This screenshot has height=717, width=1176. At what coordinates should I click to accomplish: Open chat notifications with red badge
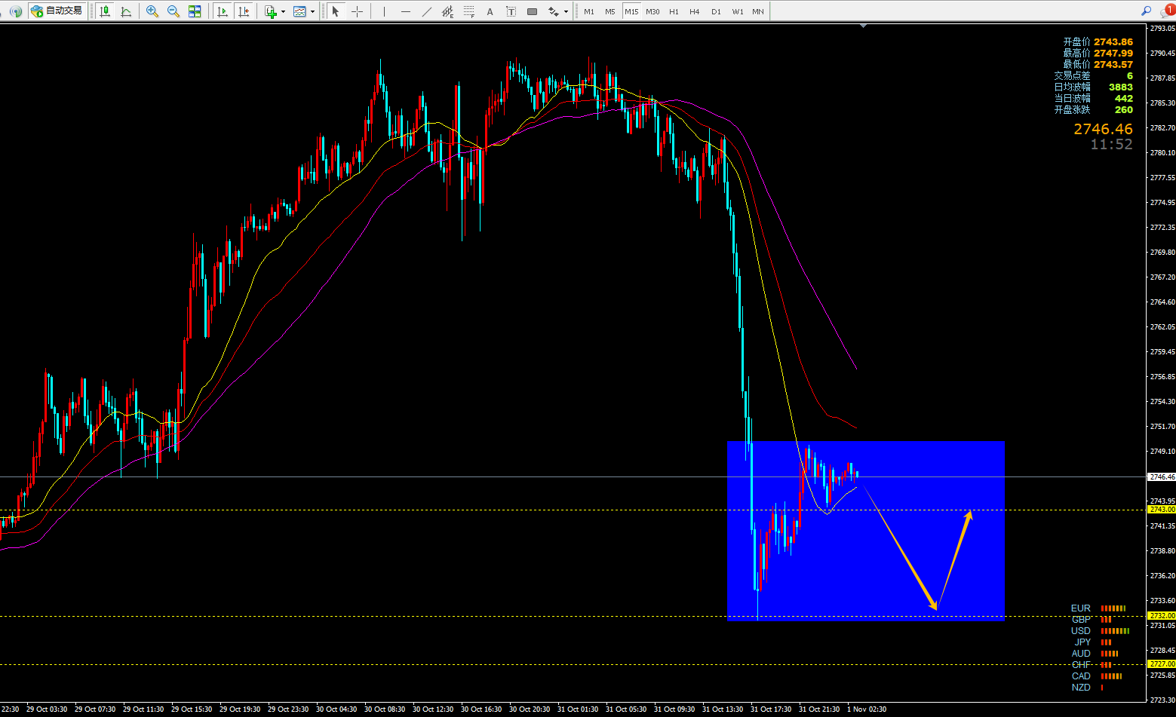pos(1168,11)
